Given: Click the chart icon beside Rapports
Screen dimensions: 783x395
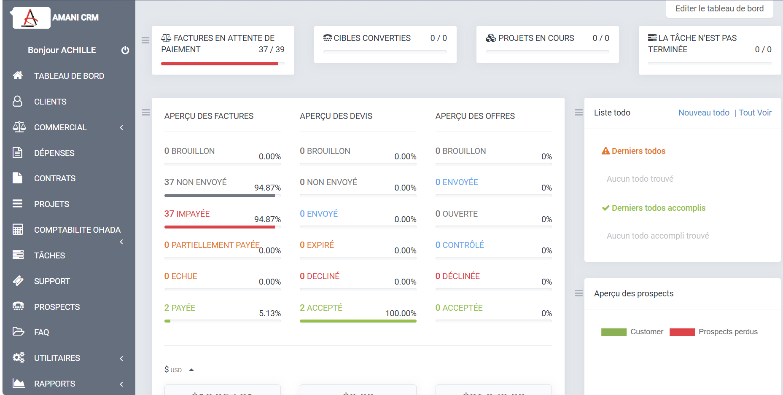Looking at the screenshot, I should coord(19,383).
